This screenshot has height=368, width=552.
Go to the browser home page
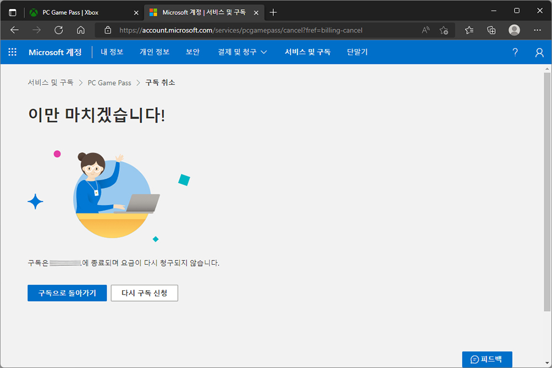pos(81,30)
